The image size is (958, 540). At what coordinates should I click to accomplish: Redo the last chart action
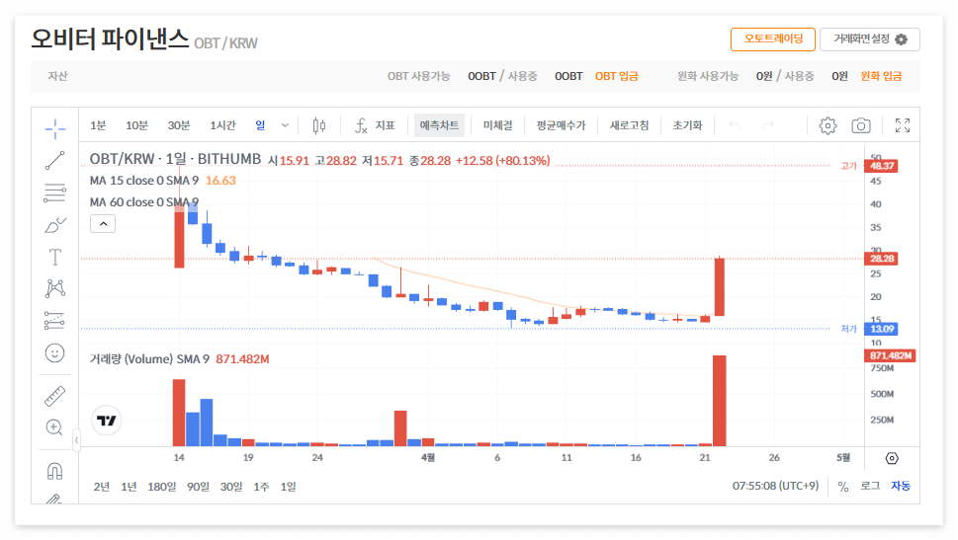(768, 125)
